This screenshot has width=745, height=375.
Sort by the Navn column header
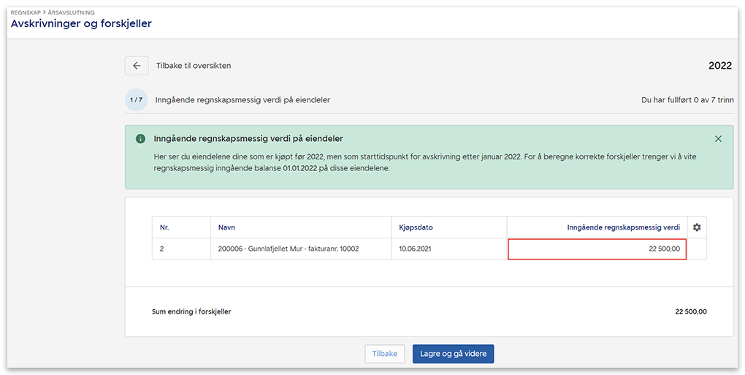coord(226,227)
